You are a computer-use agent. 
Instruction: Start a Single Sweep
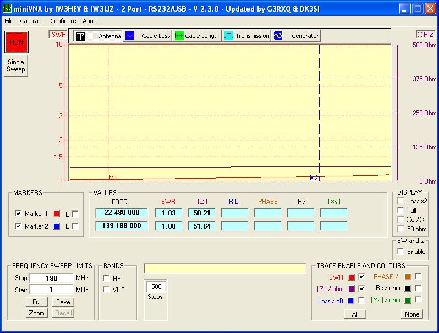(15, 66)
